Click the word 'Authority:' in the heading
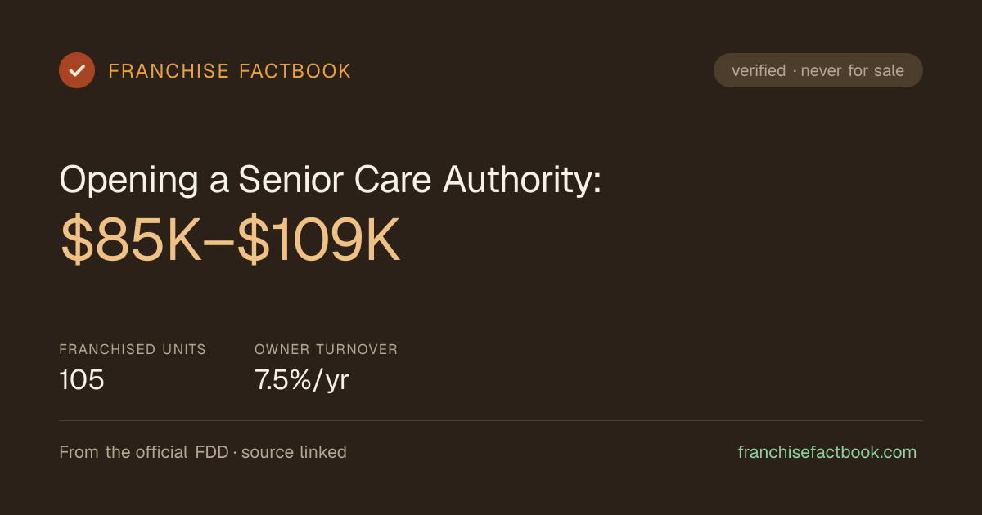This screenshot has height=515, width=982. [522, 180]
